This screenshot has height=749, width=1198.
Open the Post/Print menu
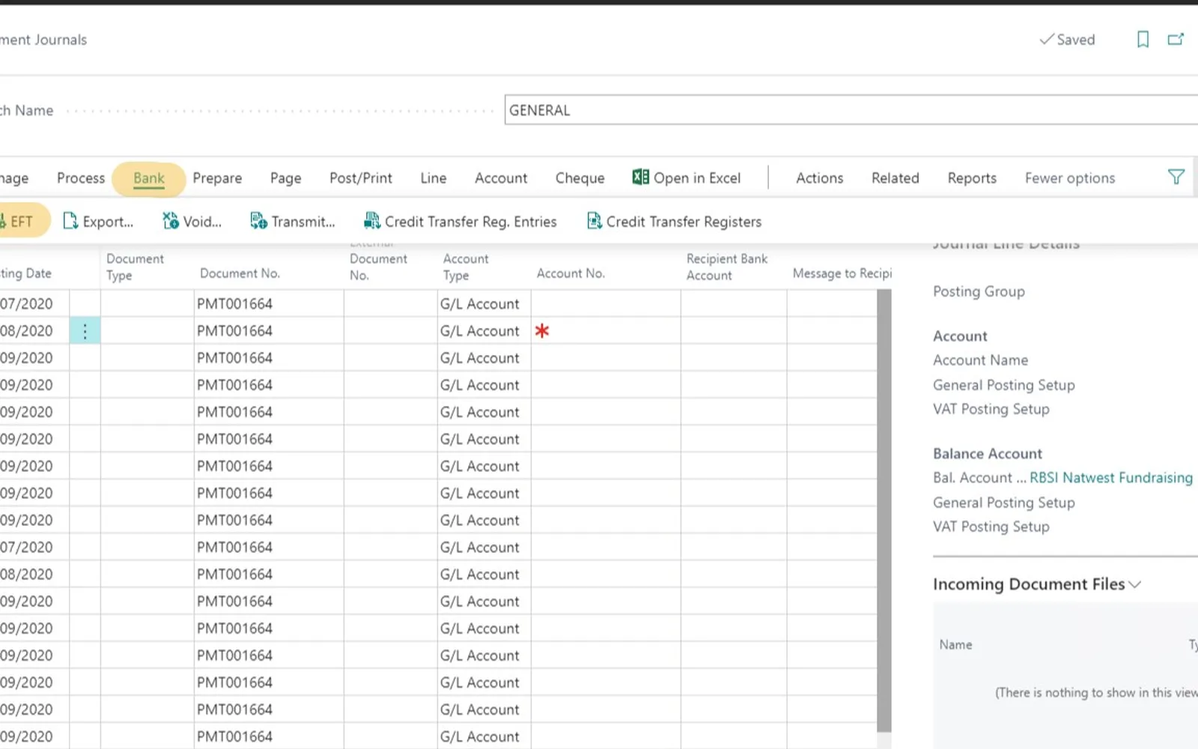click(x=361, y=178)
